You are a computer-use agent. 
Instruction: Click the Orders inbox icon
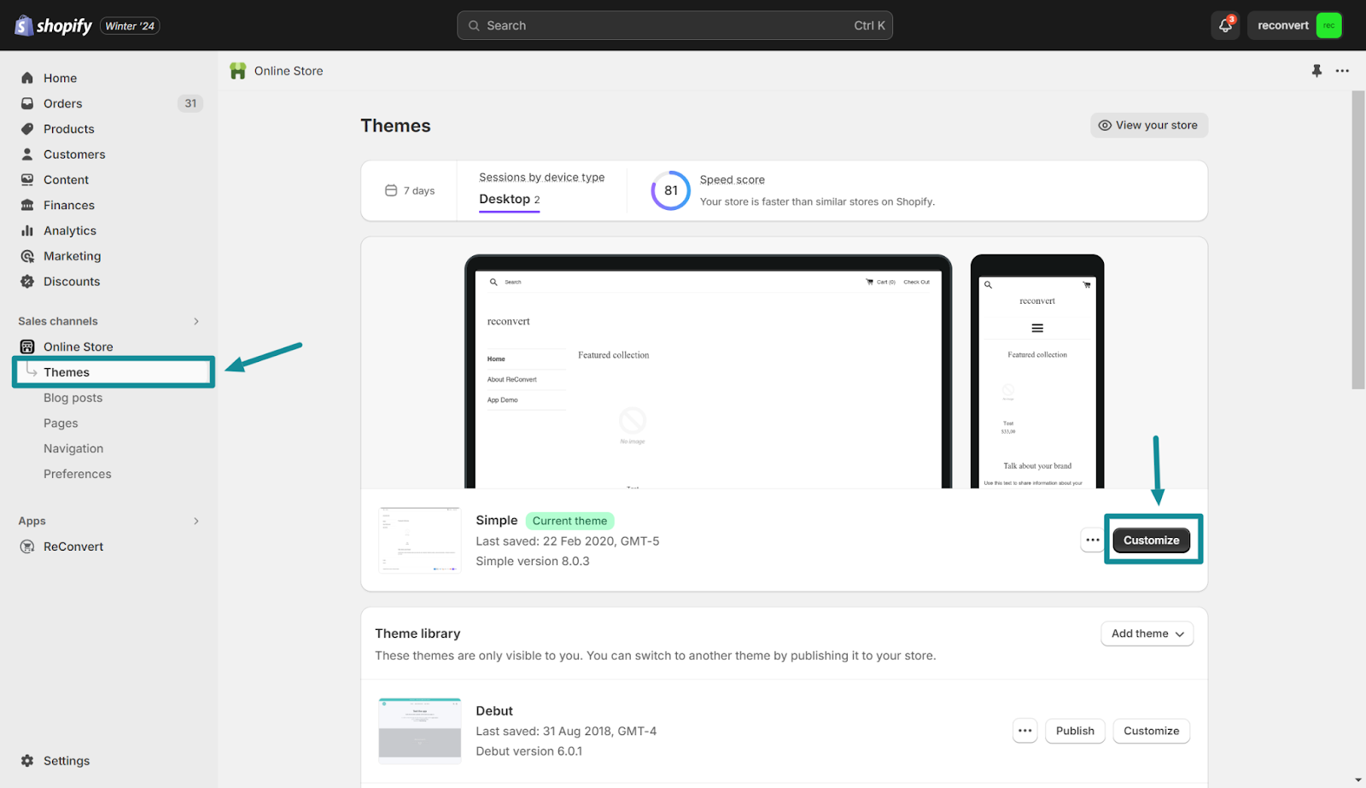pyautogui.click(x=27, y=103)
